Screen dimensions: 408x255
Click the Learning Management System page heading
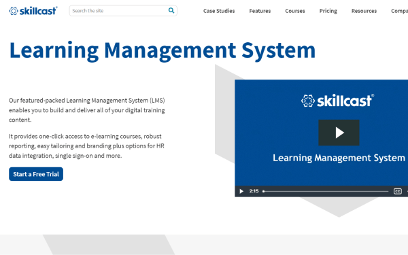(x=163, y=50)
